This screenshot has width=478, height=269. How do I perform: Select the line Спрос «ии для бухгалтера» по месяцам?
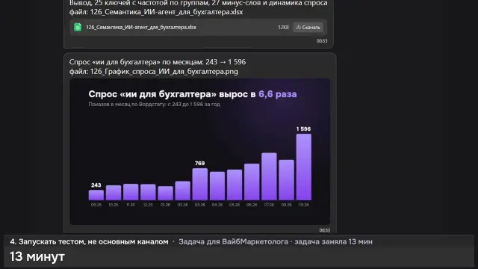[x=158, y=62]
